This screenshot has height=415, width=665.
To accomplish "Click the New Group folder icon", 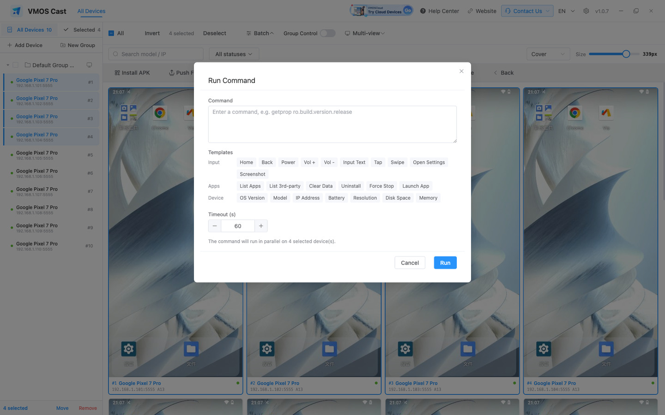I will point(63,45).
